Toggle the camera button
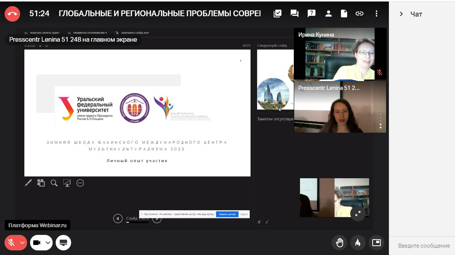Image resolution: width=455 pixels, height=255 pixels. [37, 243]
